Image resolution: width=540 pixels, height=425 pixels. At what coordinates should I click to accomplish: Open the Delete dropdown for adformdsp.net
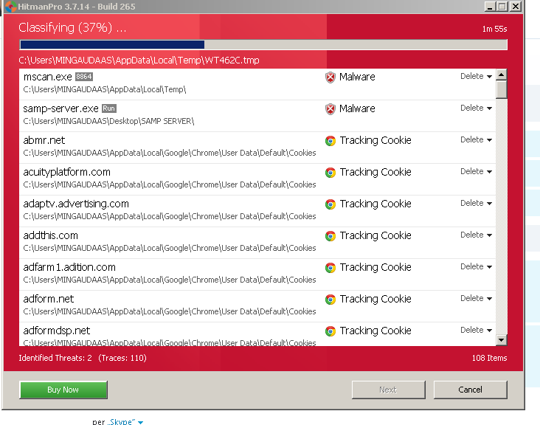[476, 331]
